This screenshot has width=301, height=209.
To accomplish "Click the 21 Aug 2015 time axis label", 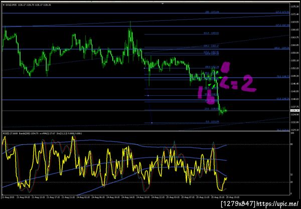I will click(x=8, y=197).
